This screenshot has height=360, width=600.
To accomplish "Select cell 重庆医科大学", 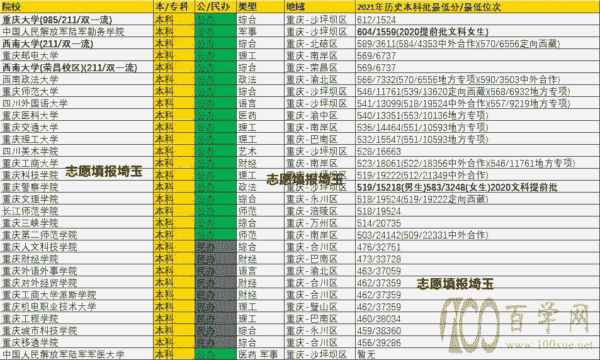I will [x=77, y=115].
